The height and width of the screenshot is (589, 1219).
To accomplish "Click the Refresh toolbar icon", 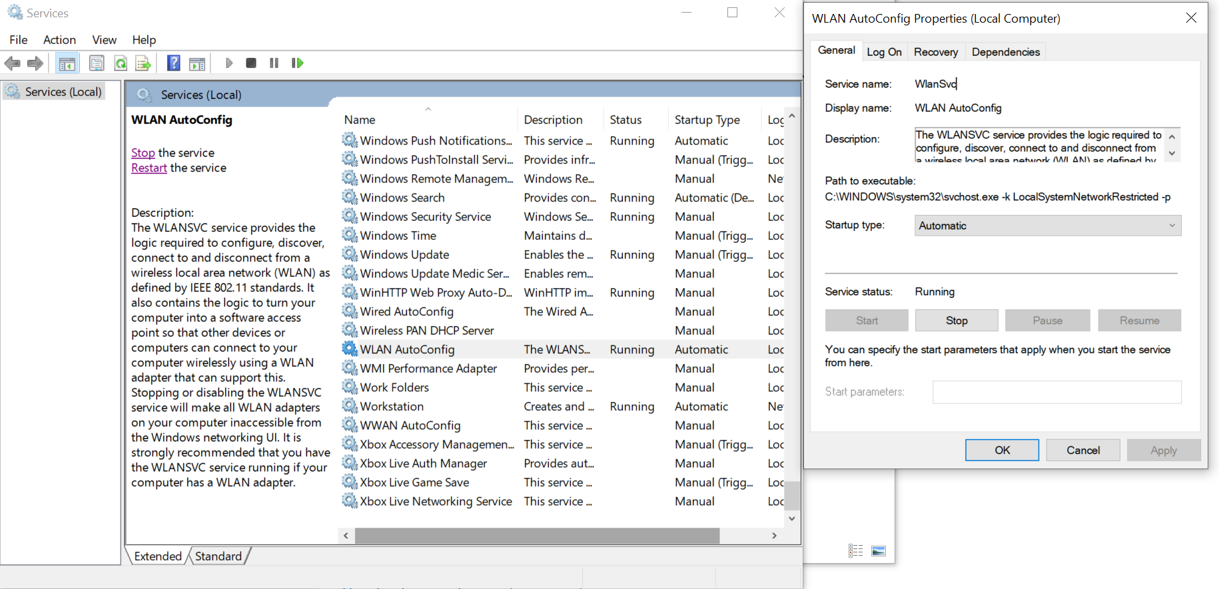I will [121, 63].
